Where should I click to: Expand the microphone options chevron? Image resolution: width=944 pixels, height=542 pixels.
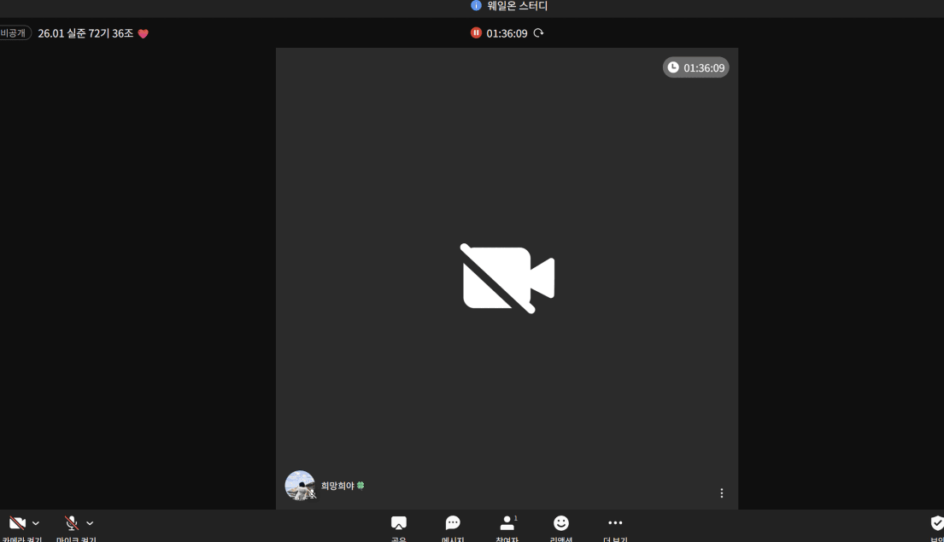pyautogui.click(x=90, y=523)
